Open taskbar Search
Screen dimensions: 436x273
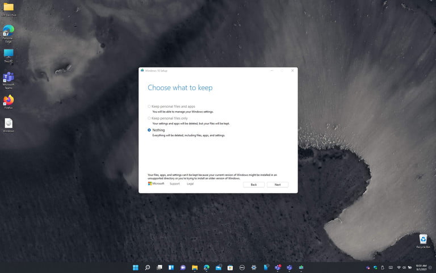click(148, 267)
